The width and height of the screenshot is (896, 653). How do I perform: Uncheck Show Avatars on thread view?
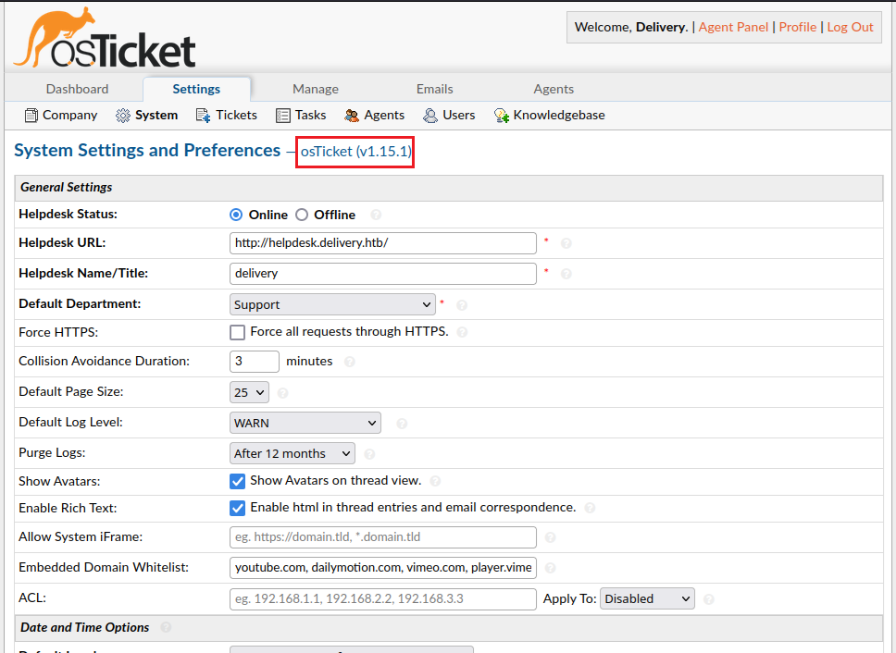pos(238,481)
